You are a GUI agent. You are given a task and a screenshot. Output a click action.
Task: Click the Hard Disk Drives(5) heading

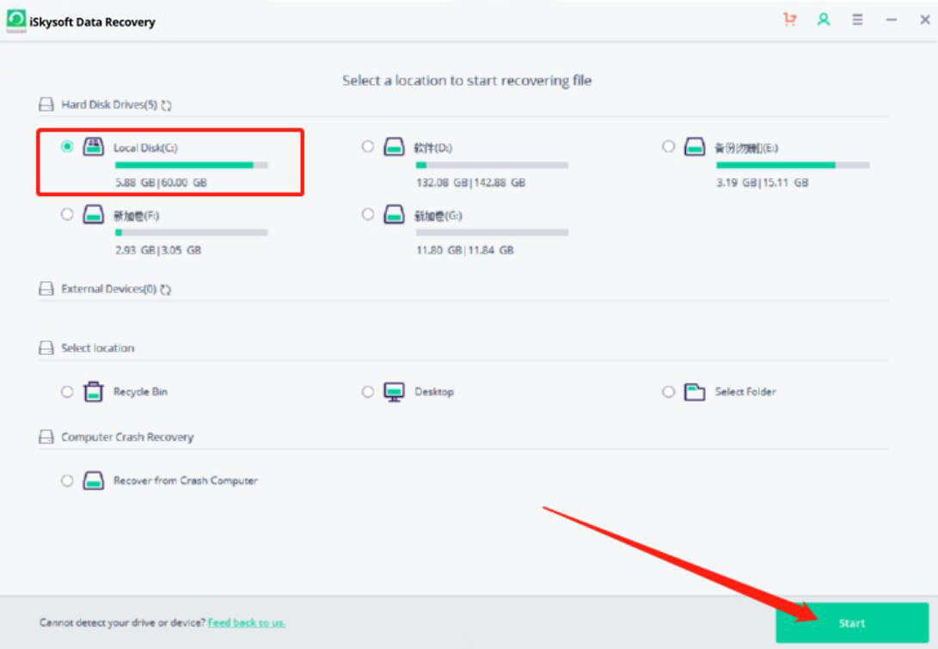109,105
